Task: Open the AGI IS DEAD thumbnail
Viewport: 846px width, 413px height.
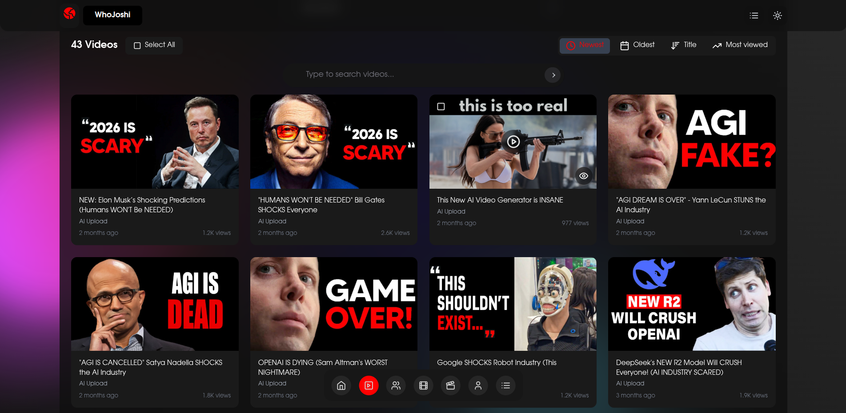Action: pyautogui.click(x=155, y=304)
